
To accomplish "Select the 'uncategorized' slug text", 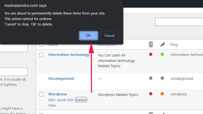I will [182, 79].
